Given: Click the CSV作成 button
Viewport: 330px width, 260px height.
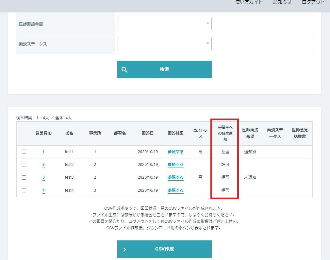Looking at the screenshot, I should coord(164,249).
